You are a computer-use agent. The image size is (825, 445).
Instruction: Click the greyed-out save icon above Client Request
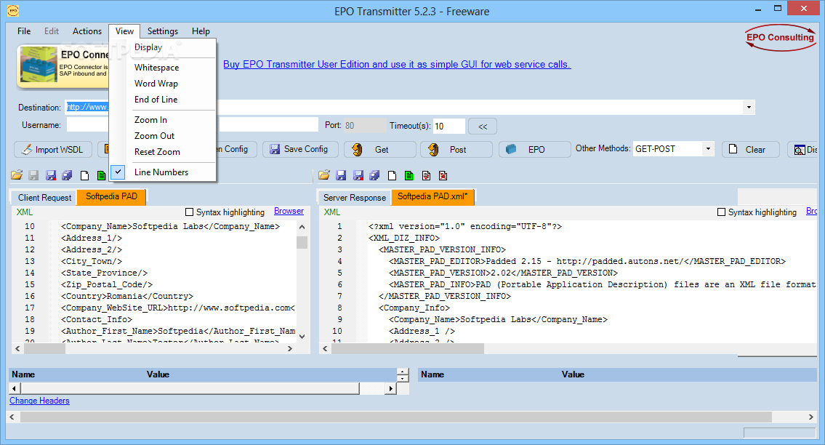(x=33, y=175)
